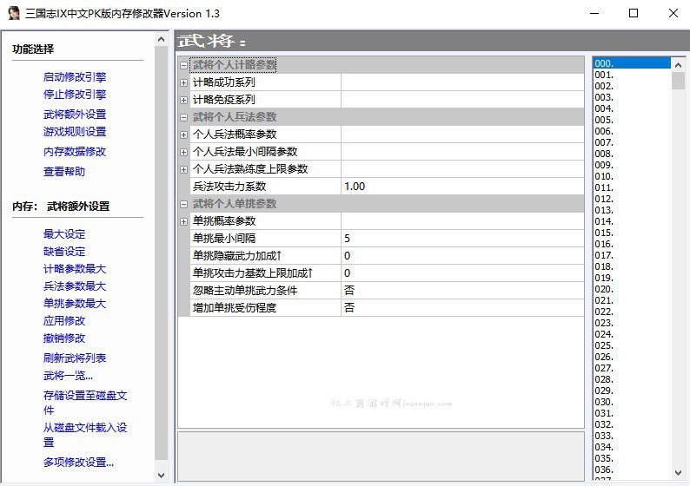Expand 计略成功系列 row
Viewport: 690px width, 486px height.
coord(183,82)
